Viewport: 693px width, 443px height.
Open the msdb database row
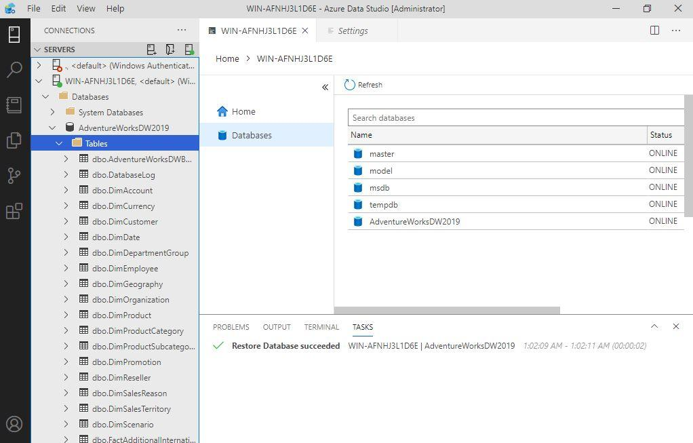coord(516,187)
